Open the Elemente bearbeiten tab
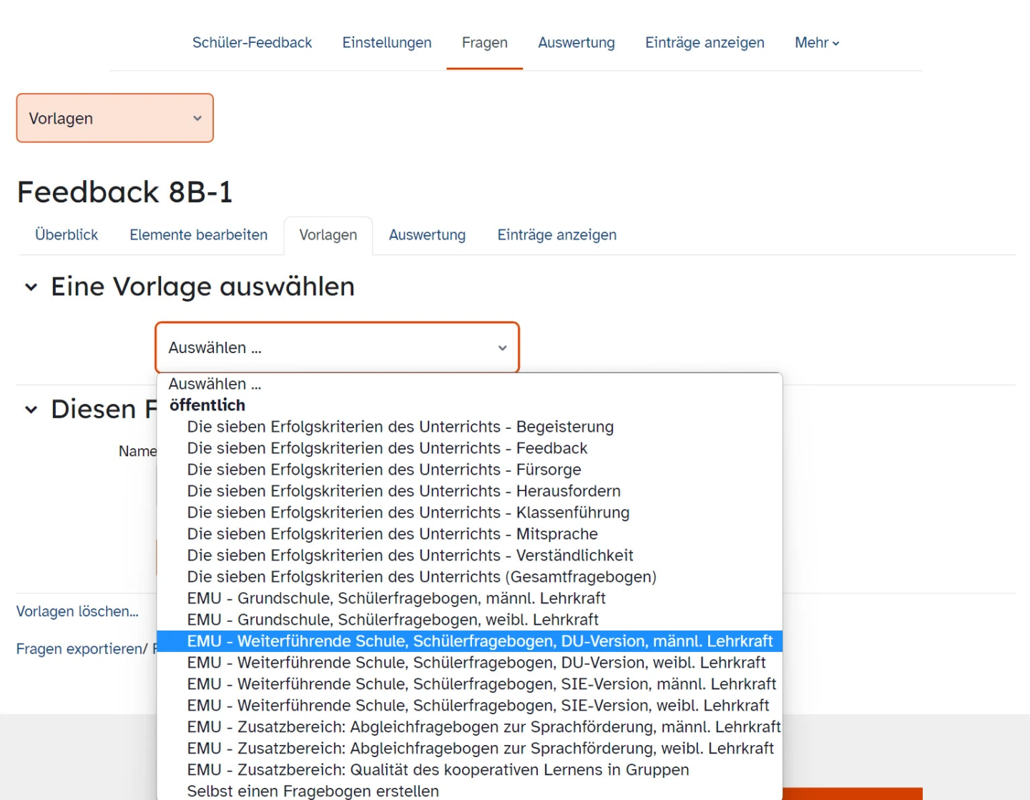Viewport: 1030px width, 800px height. pos(198,235)
